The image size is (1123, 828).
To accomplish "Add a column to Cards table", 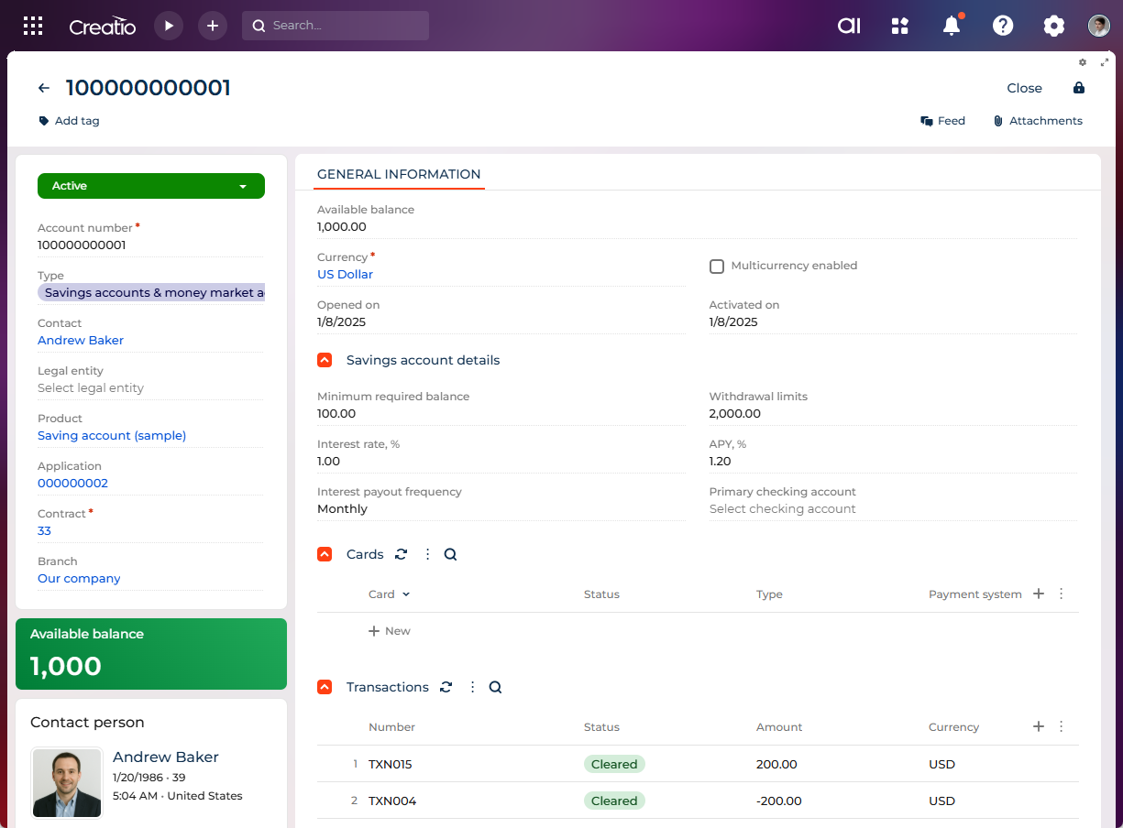I will pos(1039,594).
